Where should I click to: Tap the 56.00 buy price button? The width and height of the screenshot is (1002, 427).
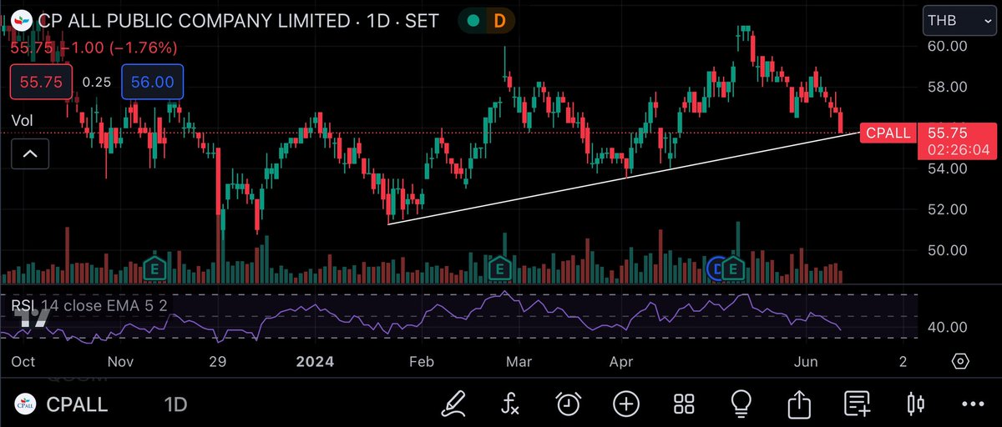(153, 83)
